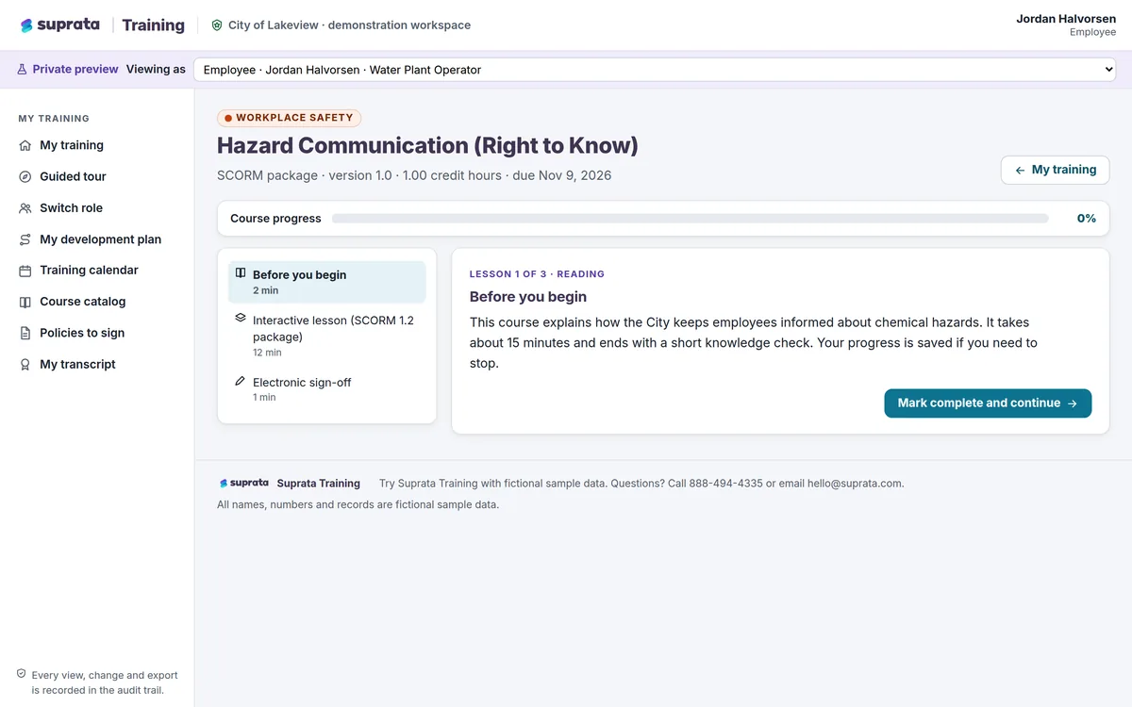The width and height of the screenshot is (1132, 707).
Task: Browse the Course catalog
Action: [x=97, y=302]
